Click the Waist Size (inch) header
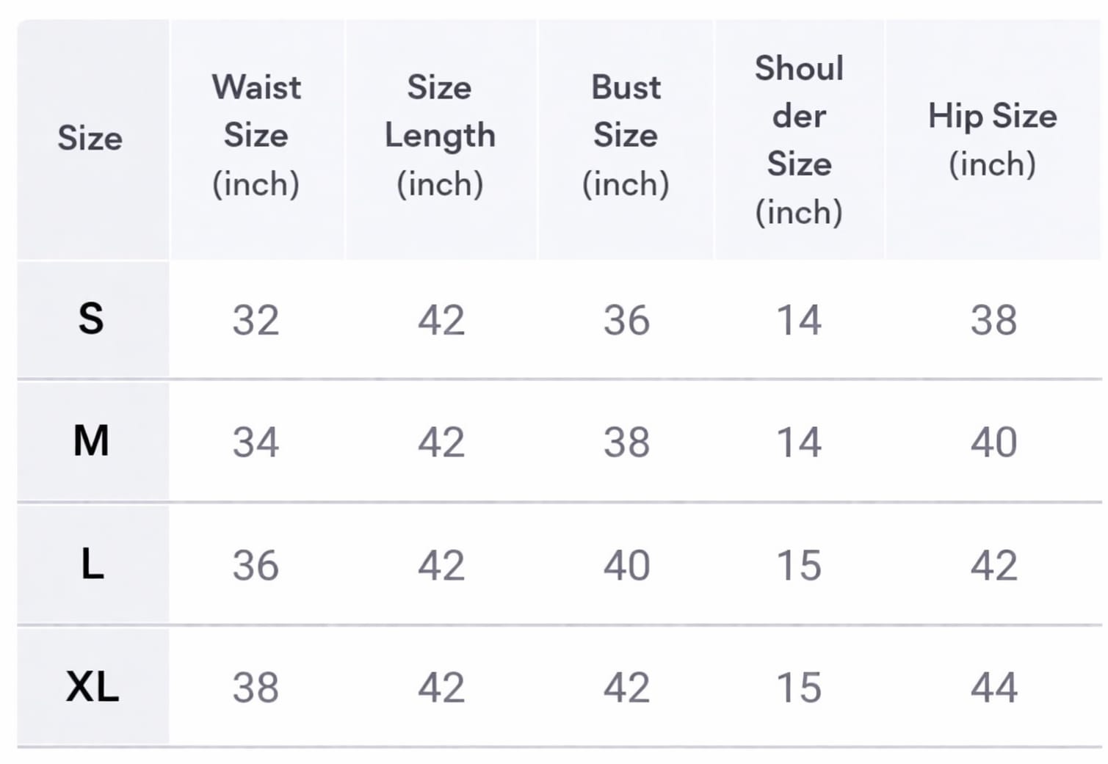The image size is (1108, 764). pyautogui.click(x=256, y=136)
